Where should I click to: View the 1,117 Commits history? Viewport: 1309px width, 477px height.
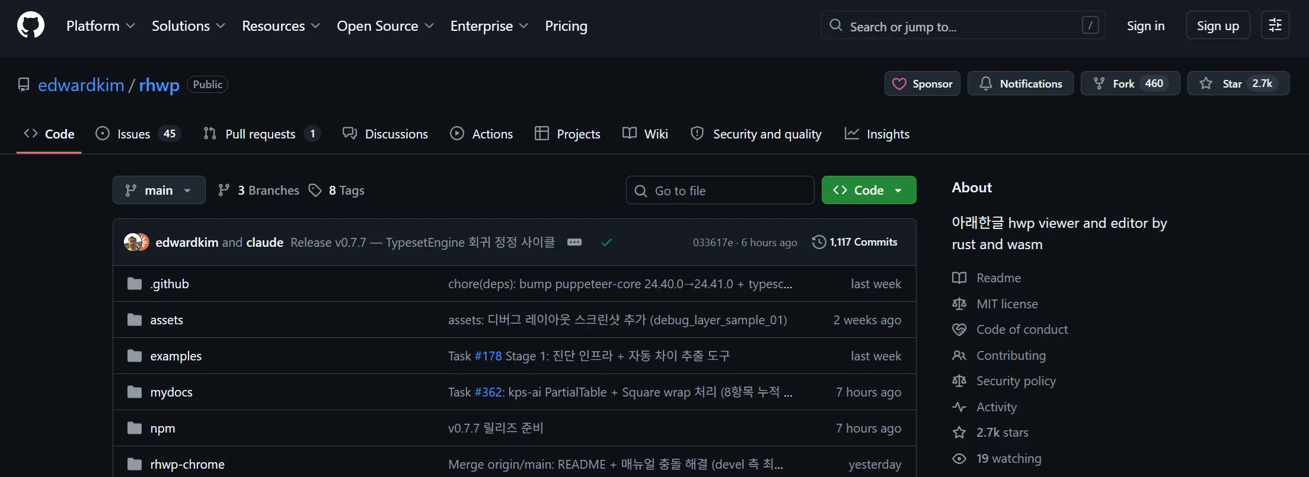[x=855, y=242]
